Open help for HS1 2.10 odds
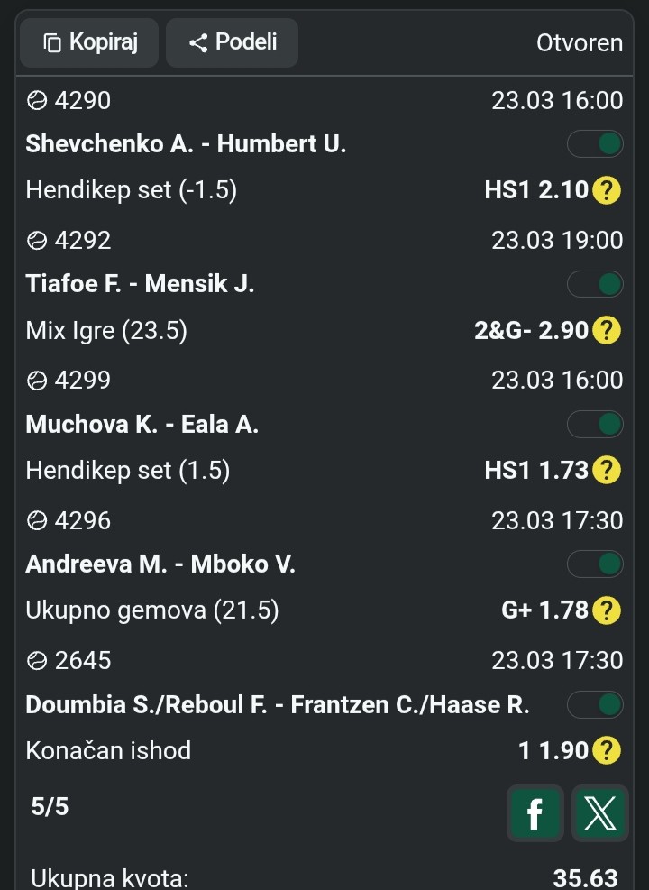Image resolution: width=649 pixels, height=890 pixels. (x=608, y=190)
